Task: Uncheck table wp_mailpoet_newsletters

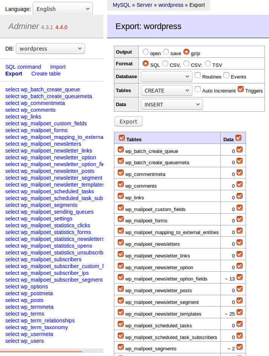Action: pyautogui.click(x=121, y=242)
